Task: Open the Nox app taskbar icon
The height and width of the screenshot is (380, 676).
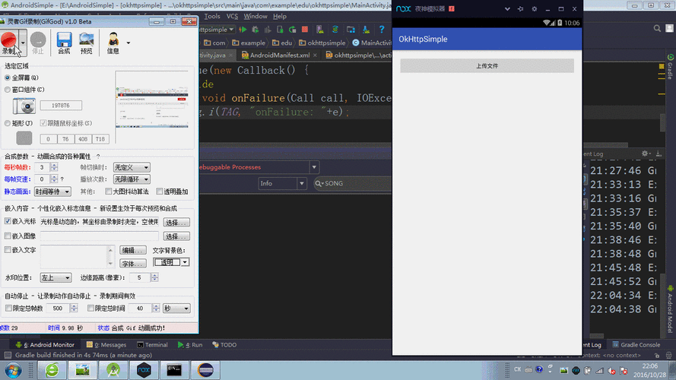Action: tap(144, 370)
